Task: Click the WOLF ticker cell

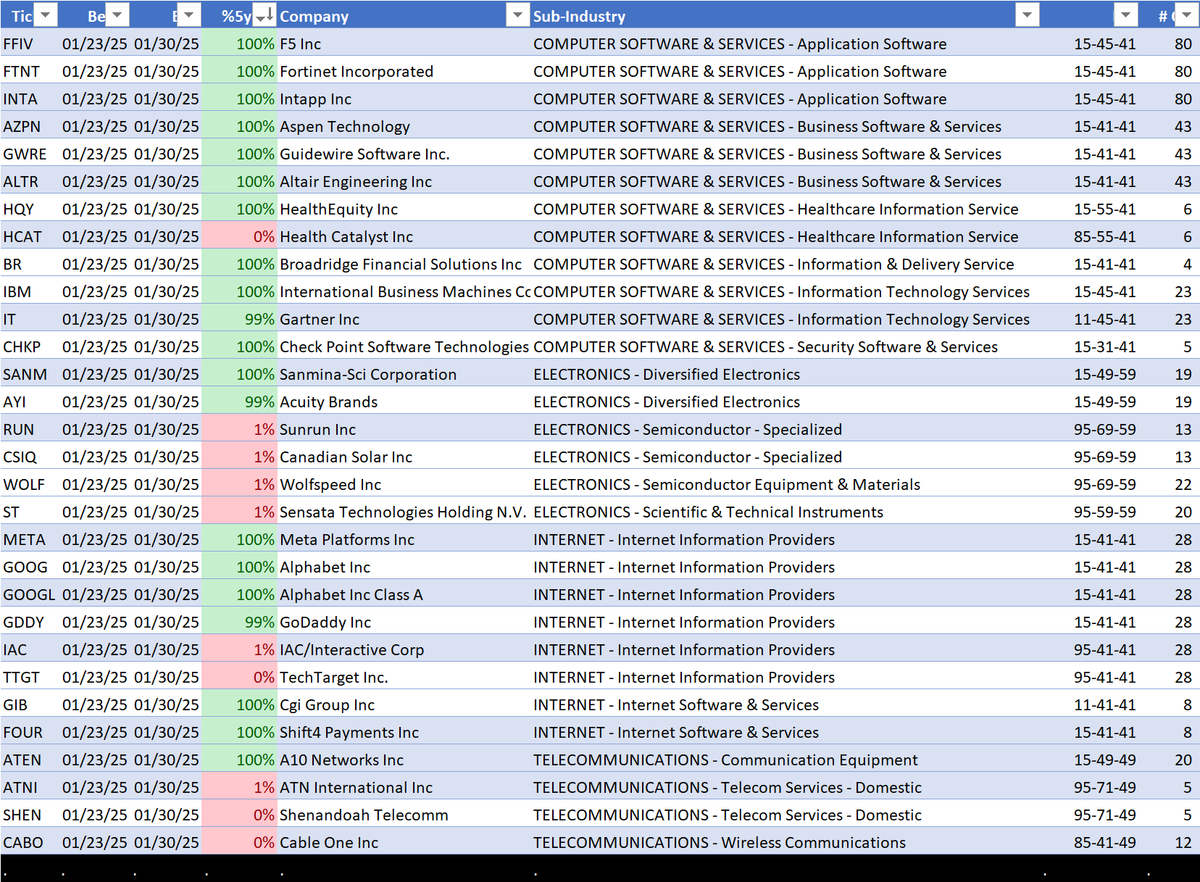Action: pos(30,484)
